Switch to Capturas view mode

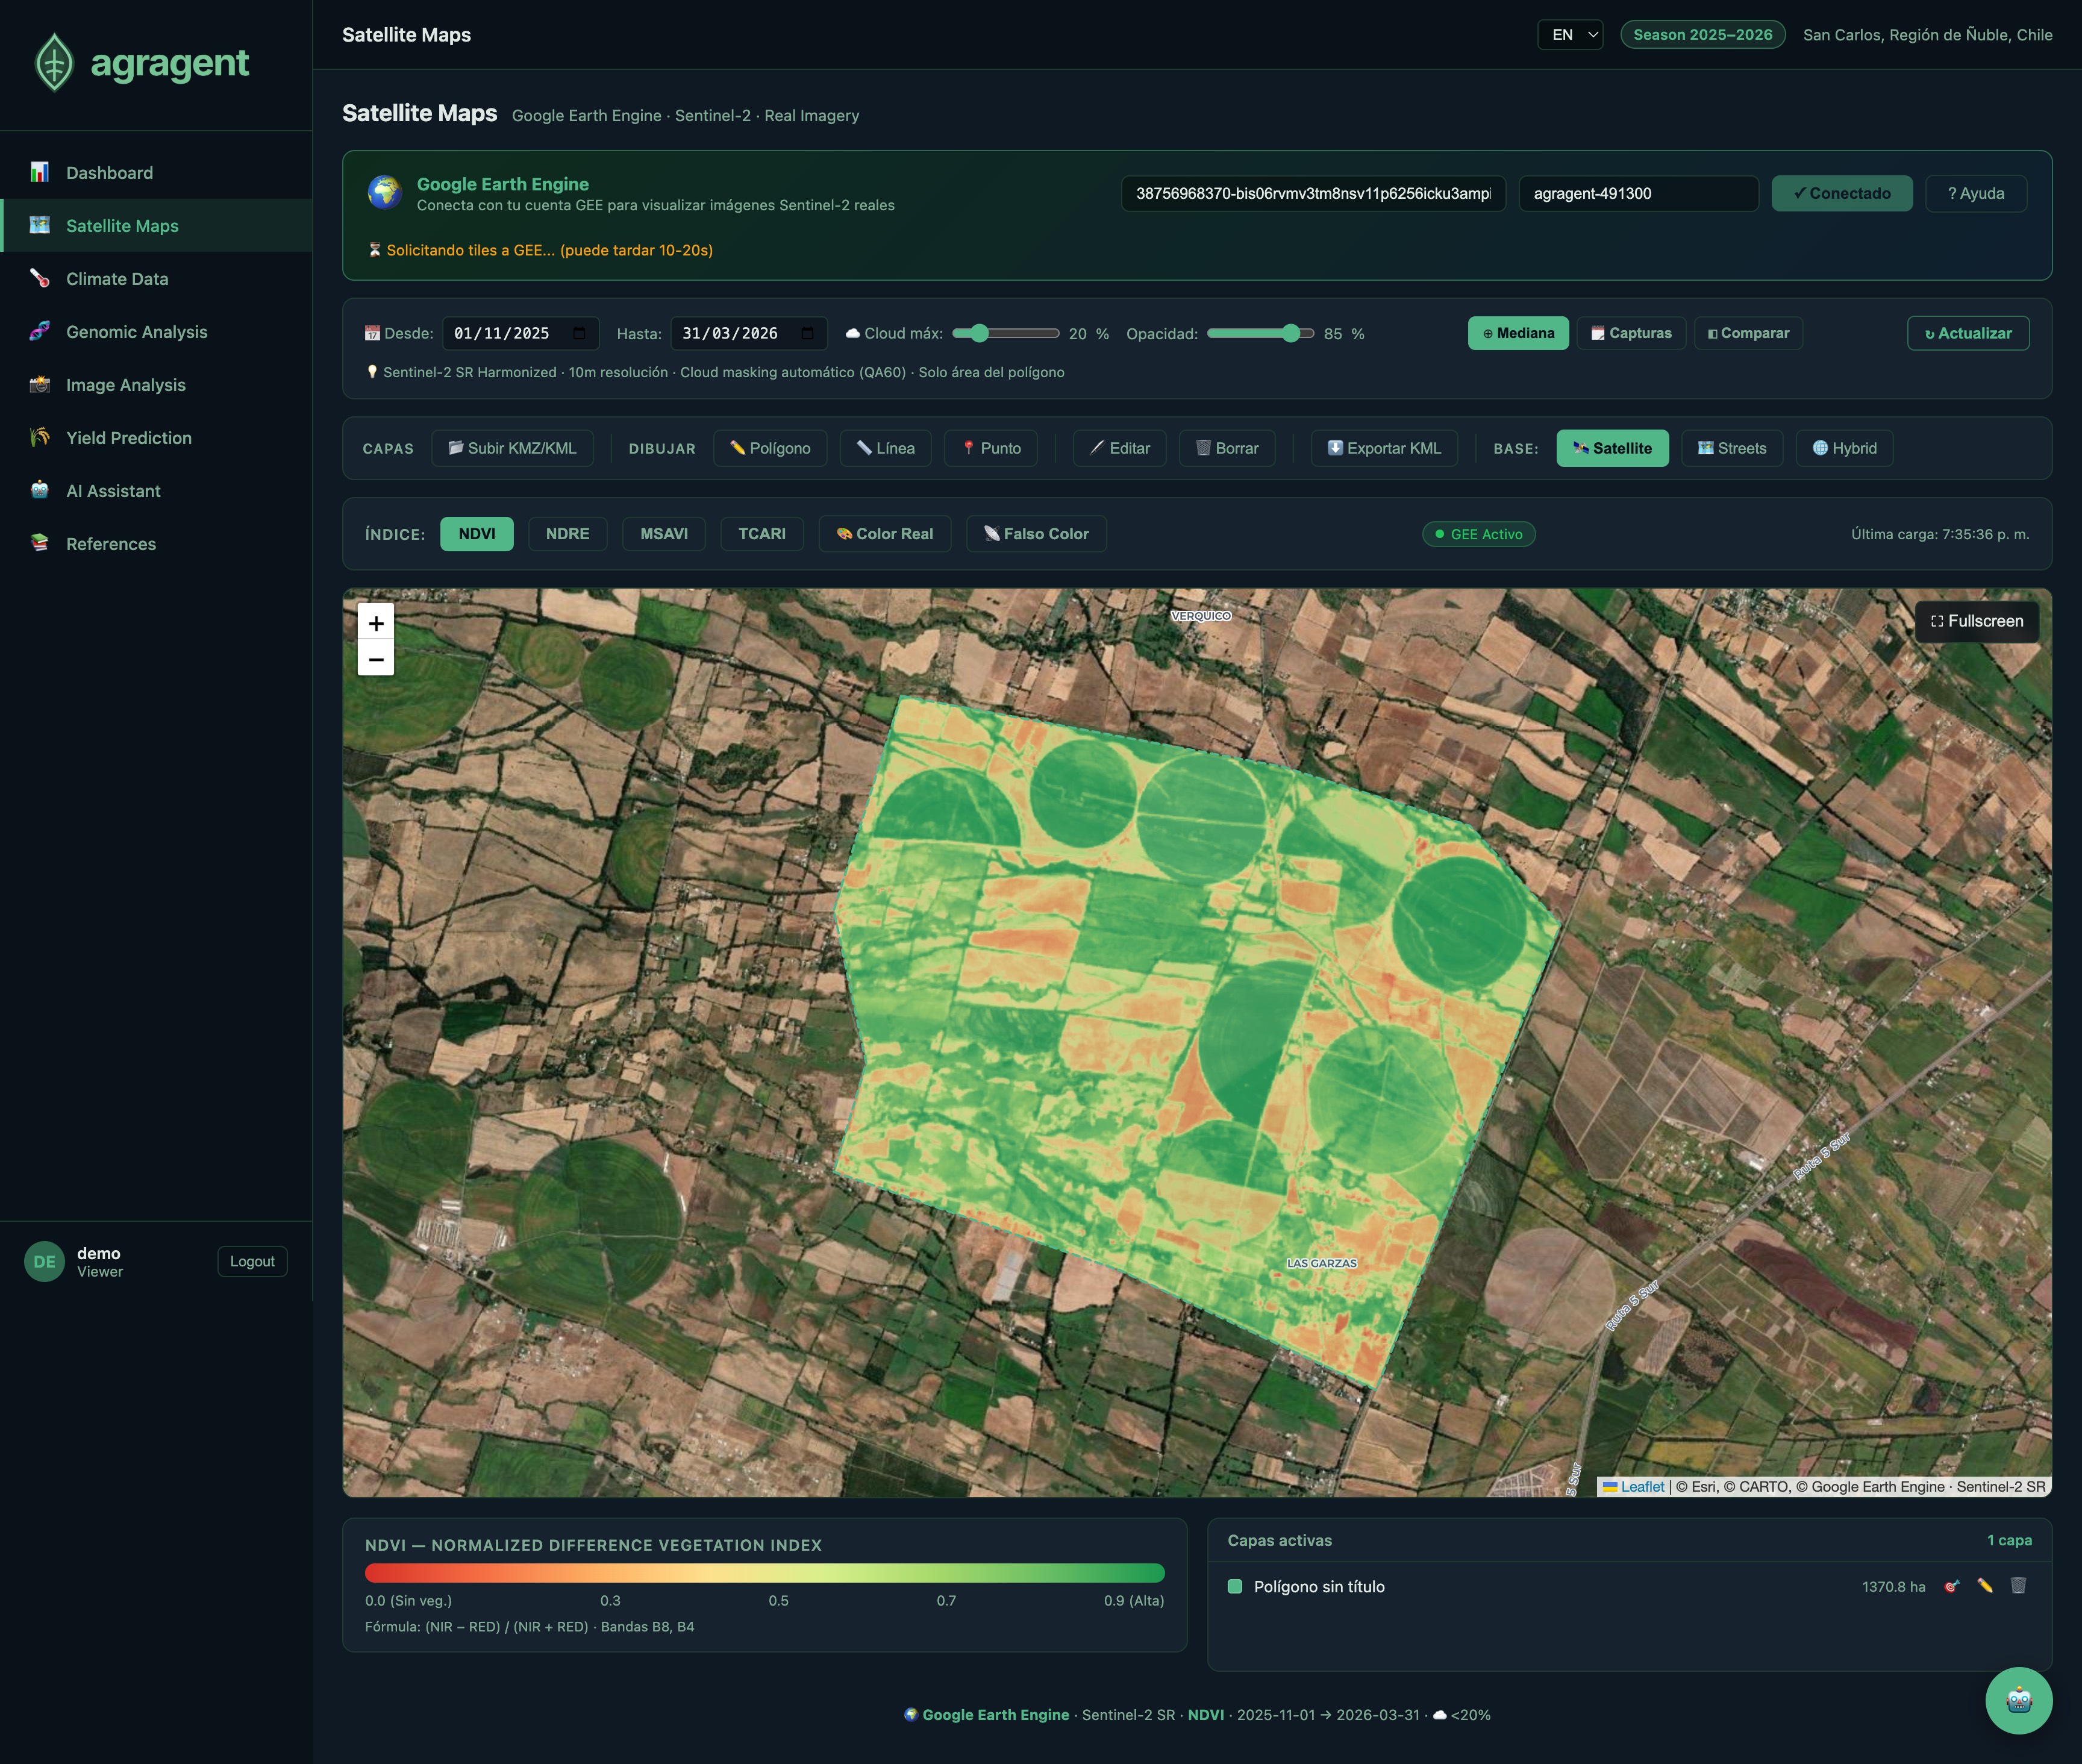pyautogui.click(x=1631, y=333)
